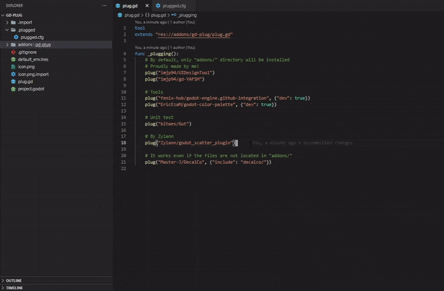Click the "# By Zylann" comment

[x=159, y=136]
